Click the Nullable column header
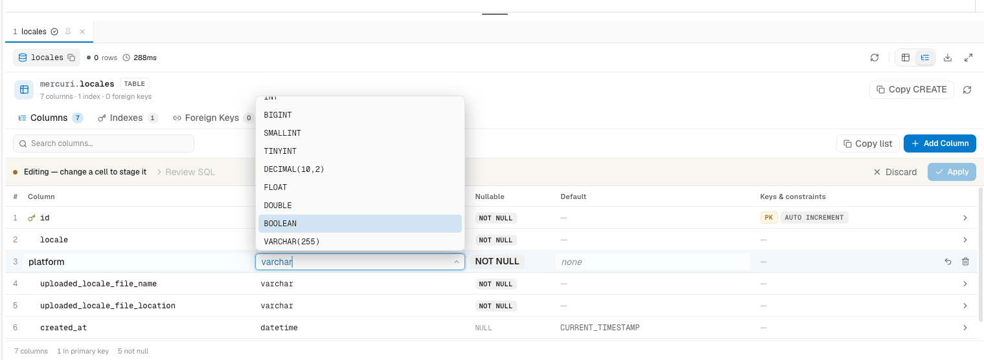Image resolution: width=984 pixels, height=360 pixels. [490, 196]
